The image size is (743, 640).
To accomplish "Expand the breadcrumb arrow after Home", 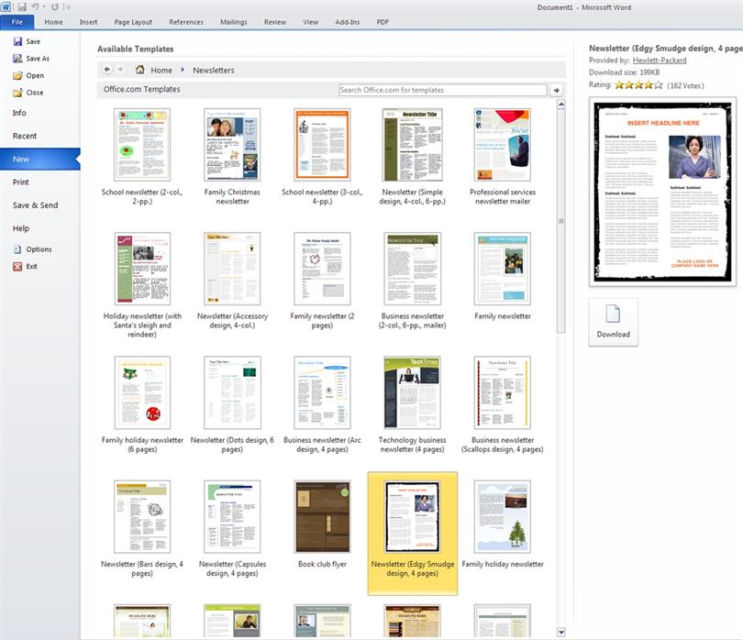I will pyautogui.click(x=183, y=70).
